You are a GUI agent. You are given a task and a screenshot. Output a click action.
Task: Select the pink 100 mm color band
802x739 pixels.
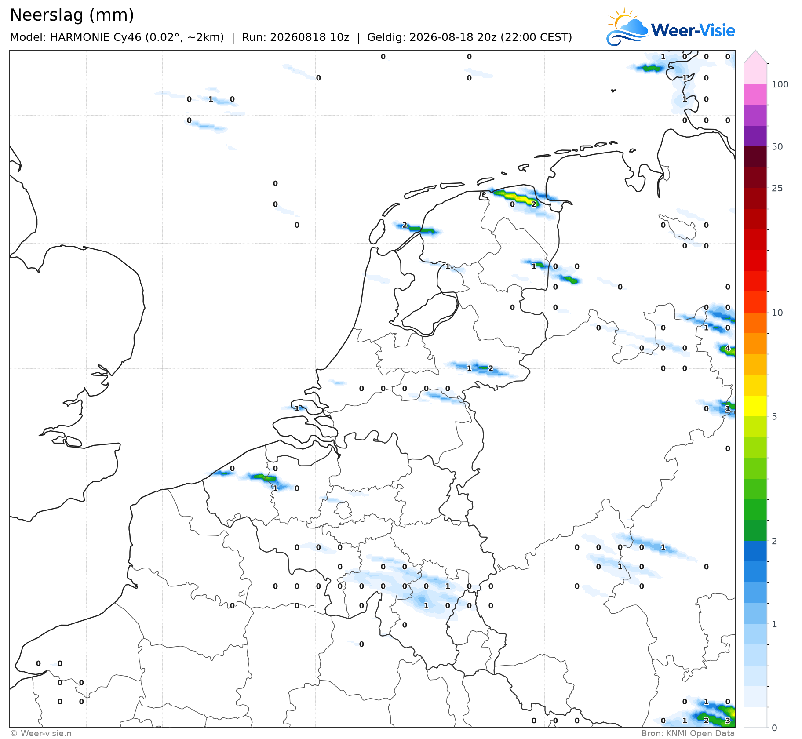pyautogui.click(x=755, y=94)
